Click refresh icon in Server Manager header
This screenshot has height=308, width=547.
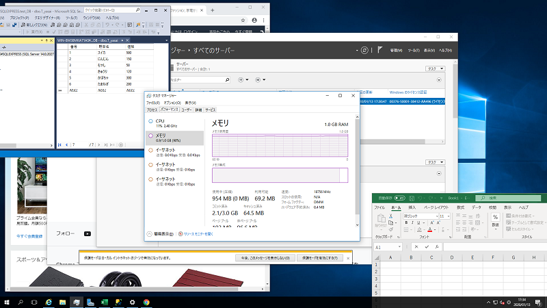tap(366, 50)
